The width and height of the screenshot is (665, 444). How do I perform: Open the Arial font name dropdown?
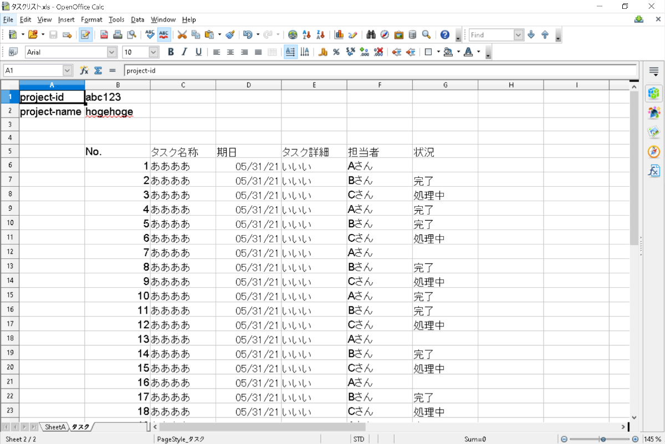[x=112, y=52]
